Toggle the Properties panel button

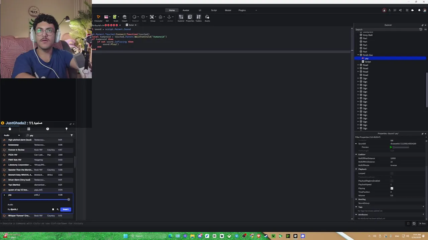click(190, 18)
